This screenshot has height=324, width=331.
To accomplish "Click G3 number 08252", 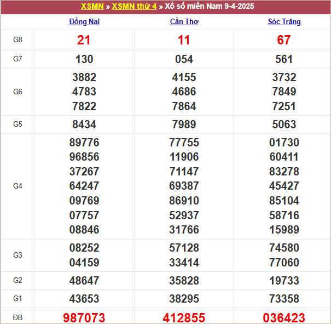I will click(x=84, y=248).
